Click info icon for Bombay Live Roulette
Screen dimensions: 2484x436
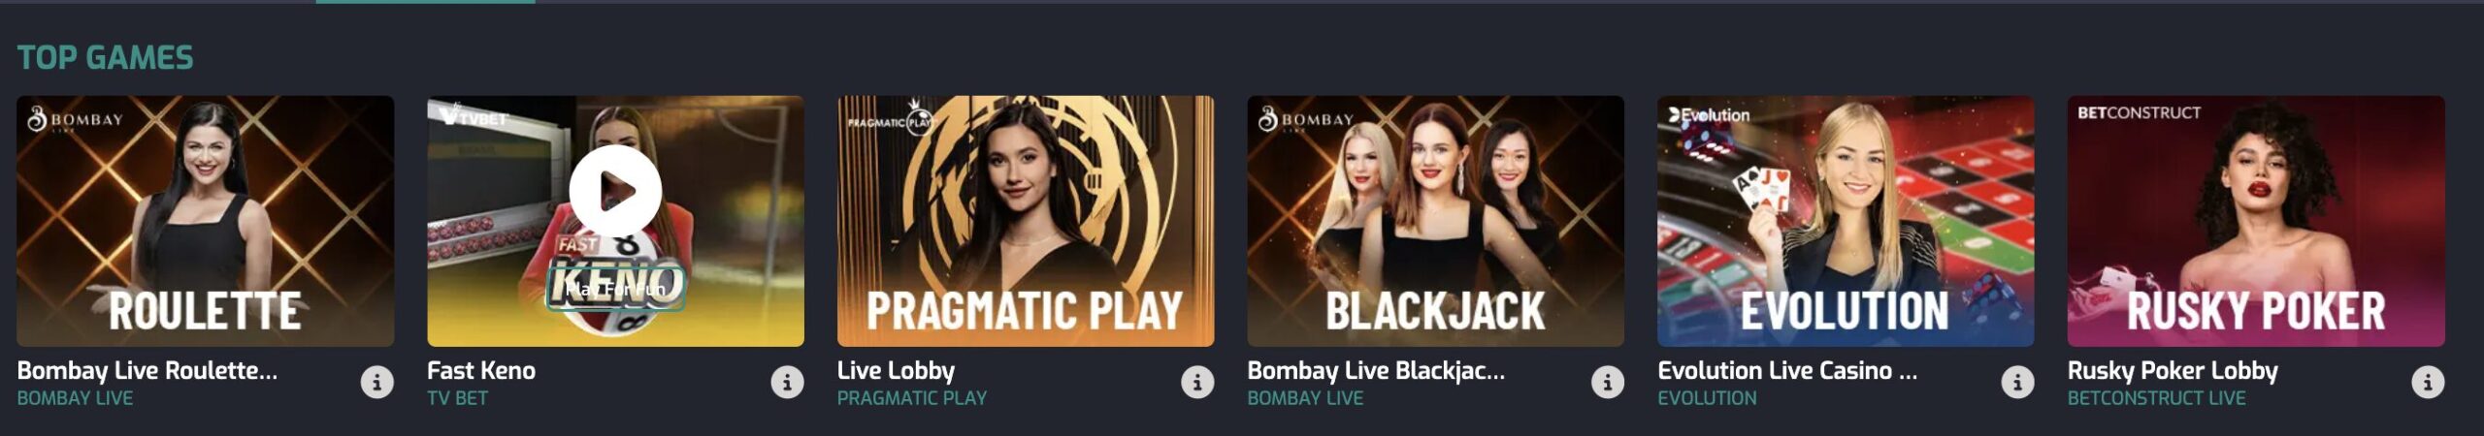tap(377, 383)
